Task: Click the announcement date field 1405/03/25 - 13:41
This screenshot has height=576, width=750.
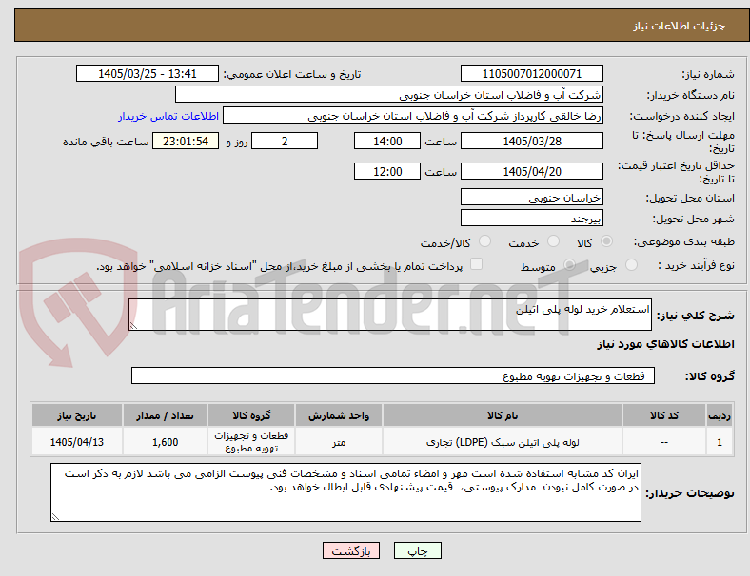Action: pos(148,73)
